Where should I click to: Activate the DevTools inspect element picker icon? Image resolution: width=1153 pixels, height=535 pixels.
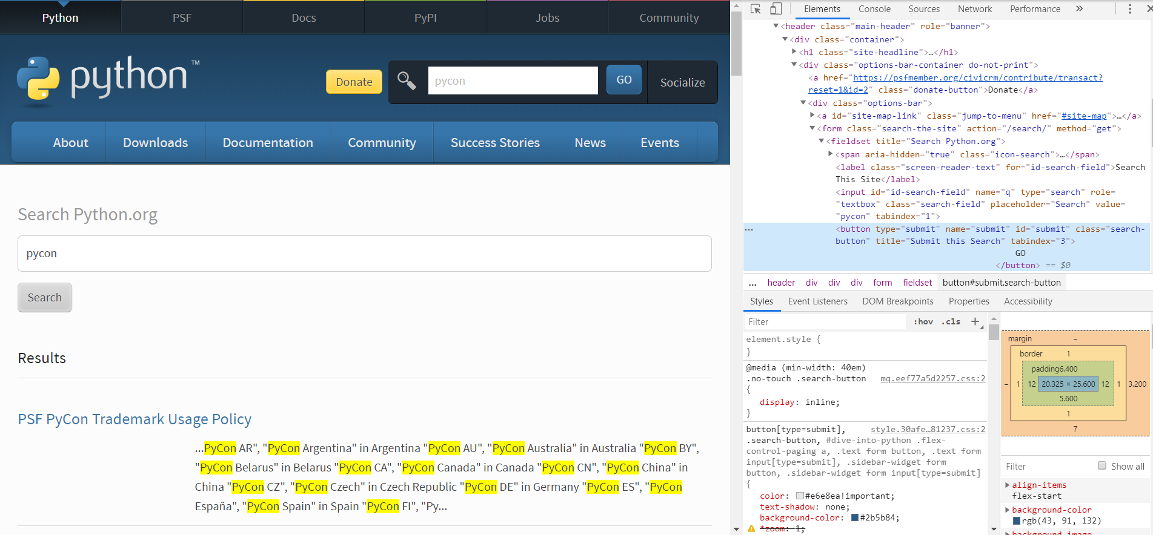coord(755,8)
